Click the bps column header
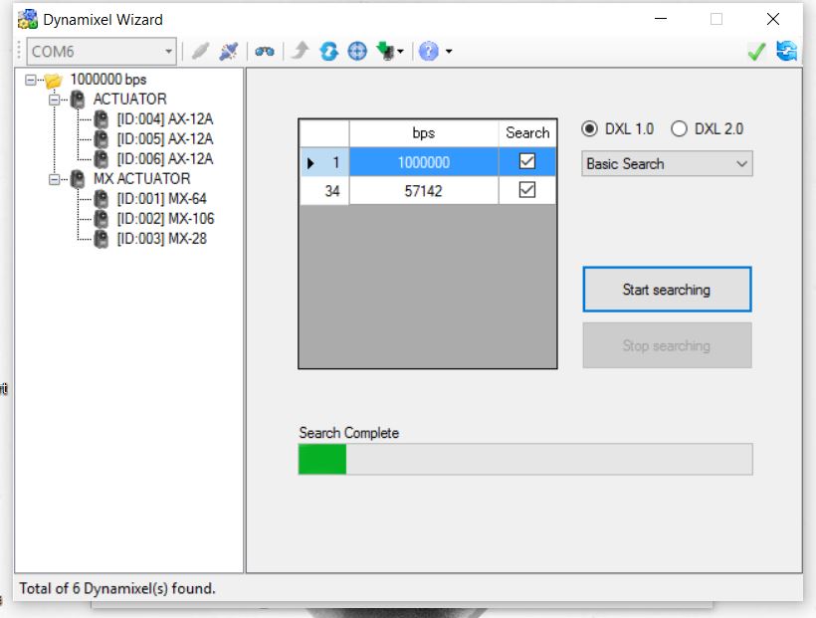 424,133
